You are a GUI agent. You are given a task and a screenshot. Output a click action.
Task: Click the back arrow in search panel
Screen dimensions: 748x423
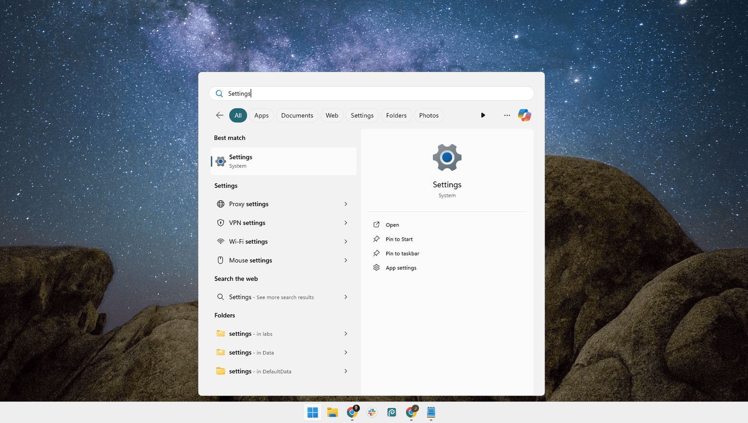pyautogui.click(x=219, y=115)
